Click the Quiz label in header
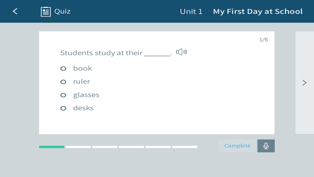The height and width of the screenshot is (177, 314). [x=62, y=11]
